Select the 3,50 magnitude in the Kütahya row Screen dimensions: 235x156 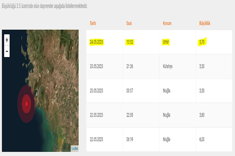tap(202, 67)
